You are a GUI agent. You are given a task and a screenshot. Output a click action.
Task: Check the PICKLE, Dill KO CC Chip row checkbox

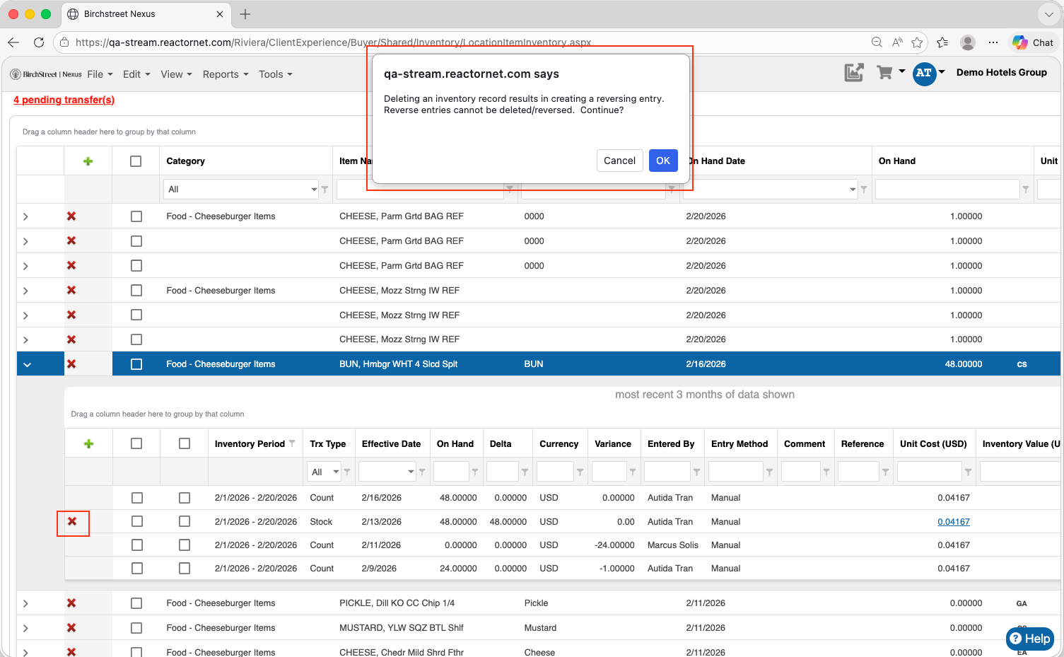click(136, 603)
